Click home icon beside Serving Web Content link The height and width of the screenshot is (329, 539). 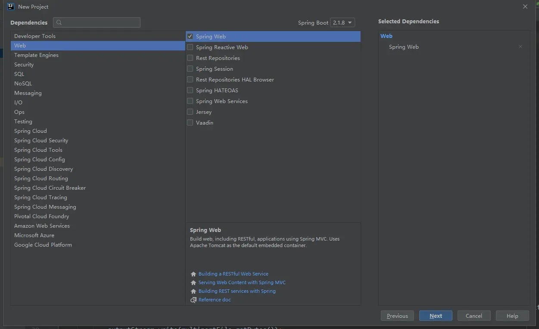pos(193,283)
